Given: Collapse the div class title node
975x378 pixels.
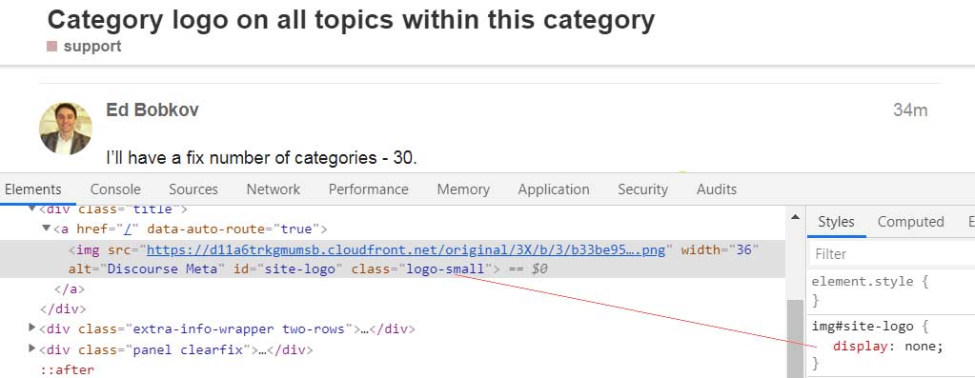Looking at the screenshot, I should 33,209.
